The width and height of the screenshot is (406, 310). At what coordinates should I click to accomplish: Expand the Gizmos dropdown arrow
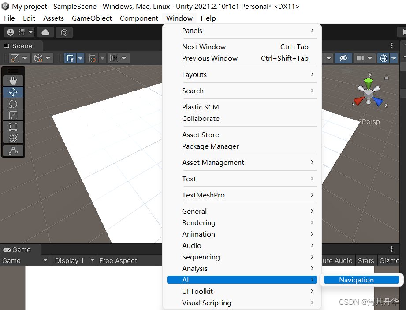click(394, 58)
